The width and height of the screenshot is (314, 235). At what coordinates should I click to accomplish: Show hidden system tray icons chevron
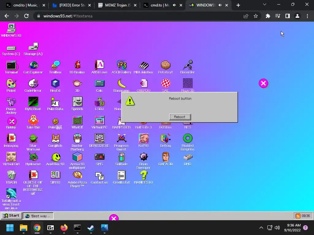[x=261, y=228]
